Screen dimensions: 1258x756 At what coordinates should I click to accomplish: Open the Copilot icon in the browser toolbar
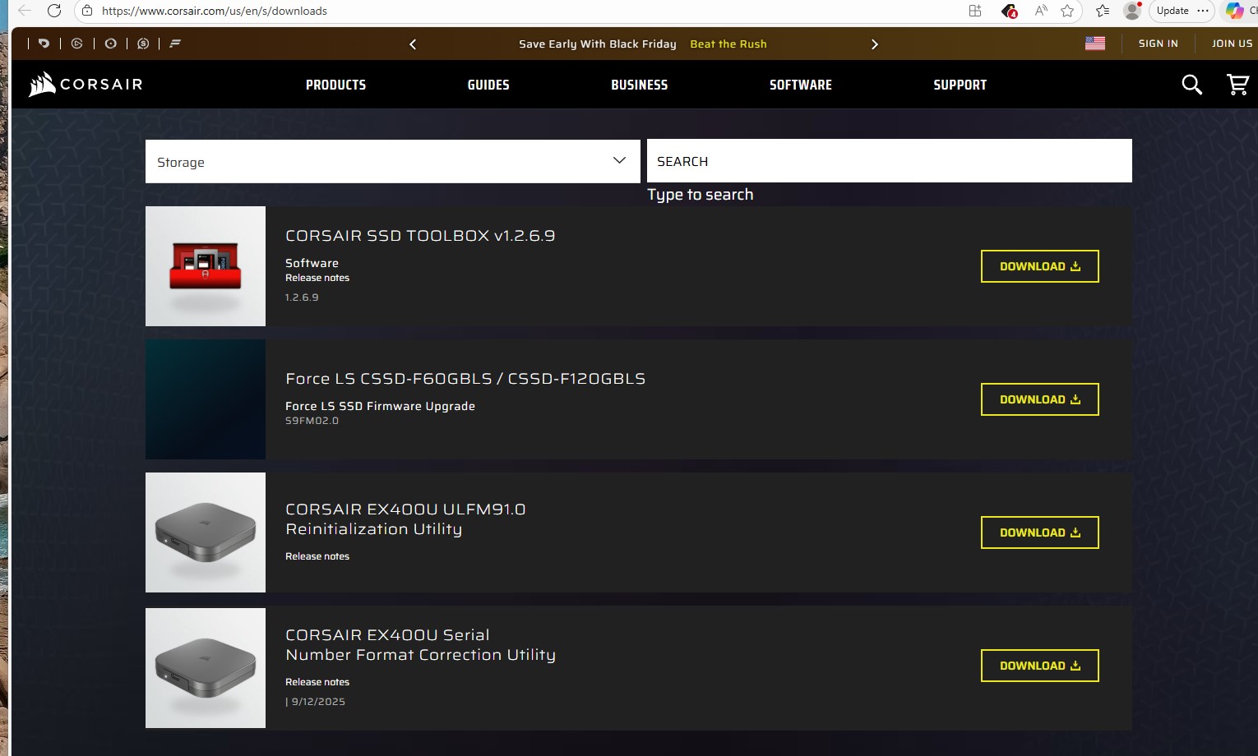[1234, 11]
